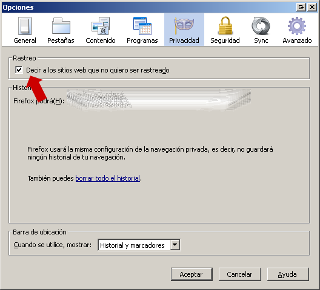Click the restore button in the title bar
Screen dimensions: 320x290
pos(301,7)
